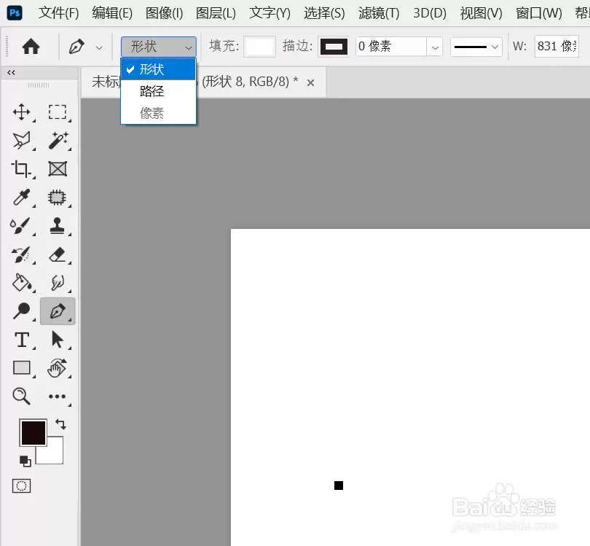Click the Home icon in options bar
This screenshot has width=590, height=546.
click(31, 47)
